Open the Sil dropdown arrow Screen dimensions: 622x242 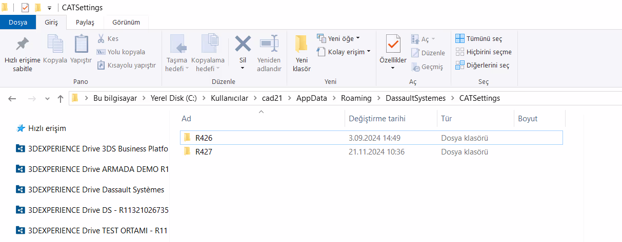click(243, 67)
